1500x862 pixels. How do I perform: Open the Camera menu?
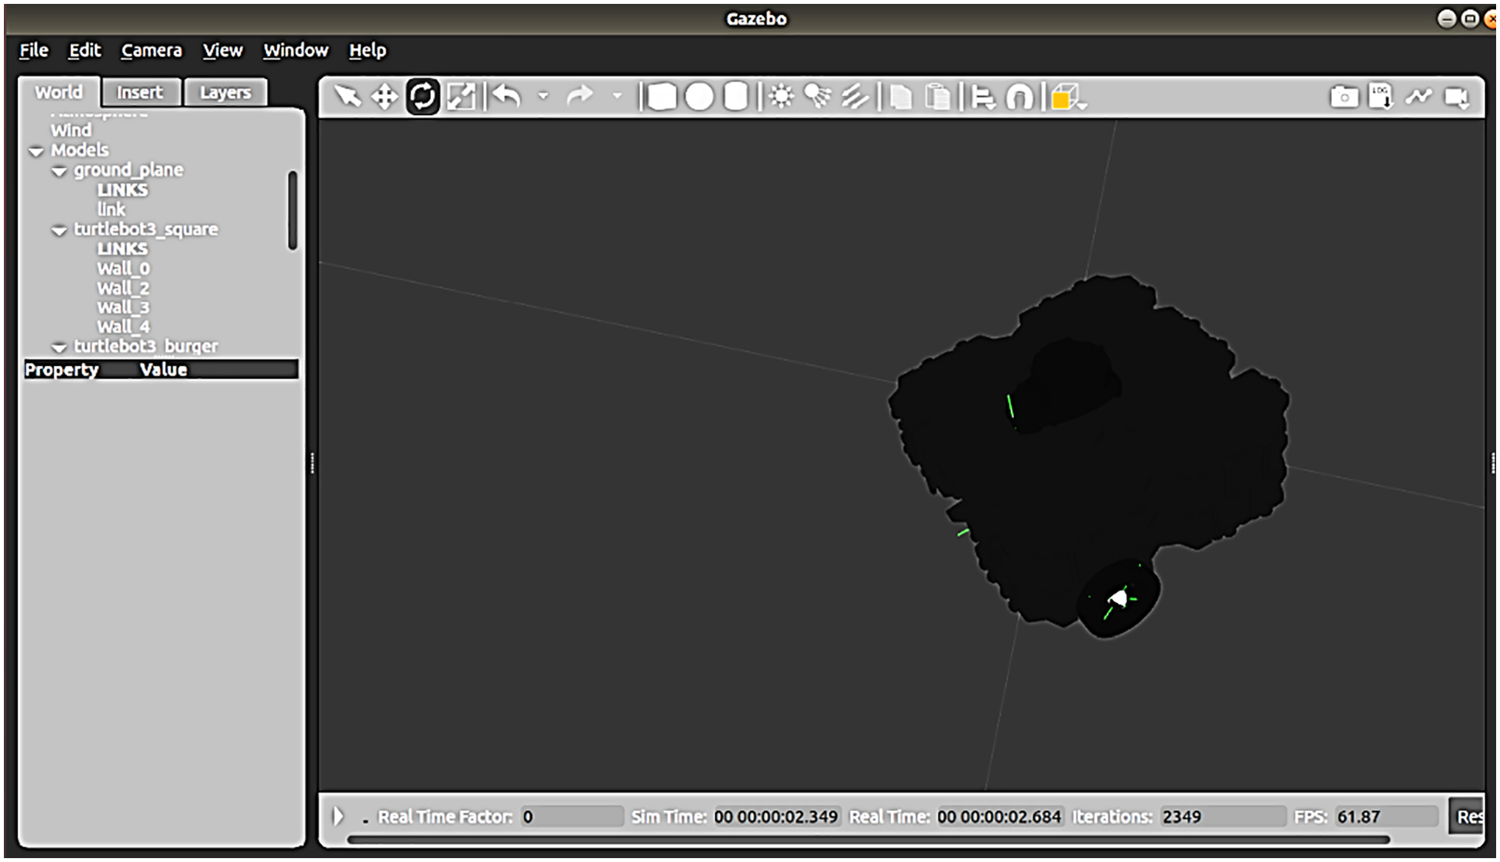tap(151, 50)
